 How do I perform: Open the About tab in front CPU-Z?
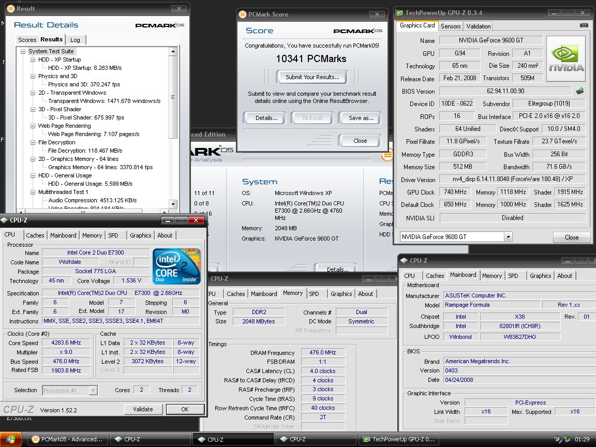(x=165, y=235)
